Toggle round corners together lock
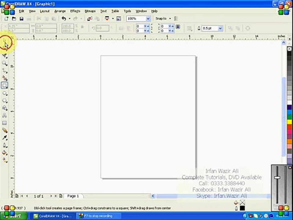Viewport: 293px width, 220px height. pos(178,27)
